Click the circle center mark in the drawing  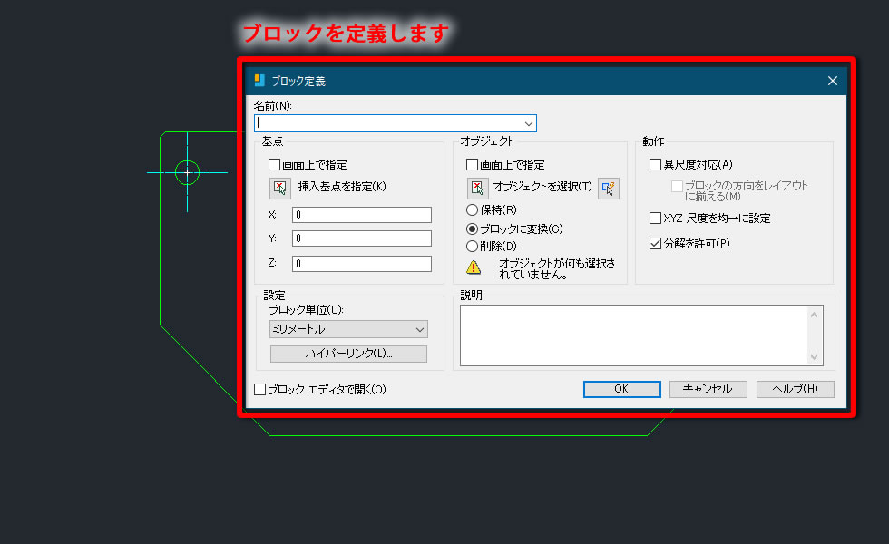pyautogui.click(x=187, y=172)
